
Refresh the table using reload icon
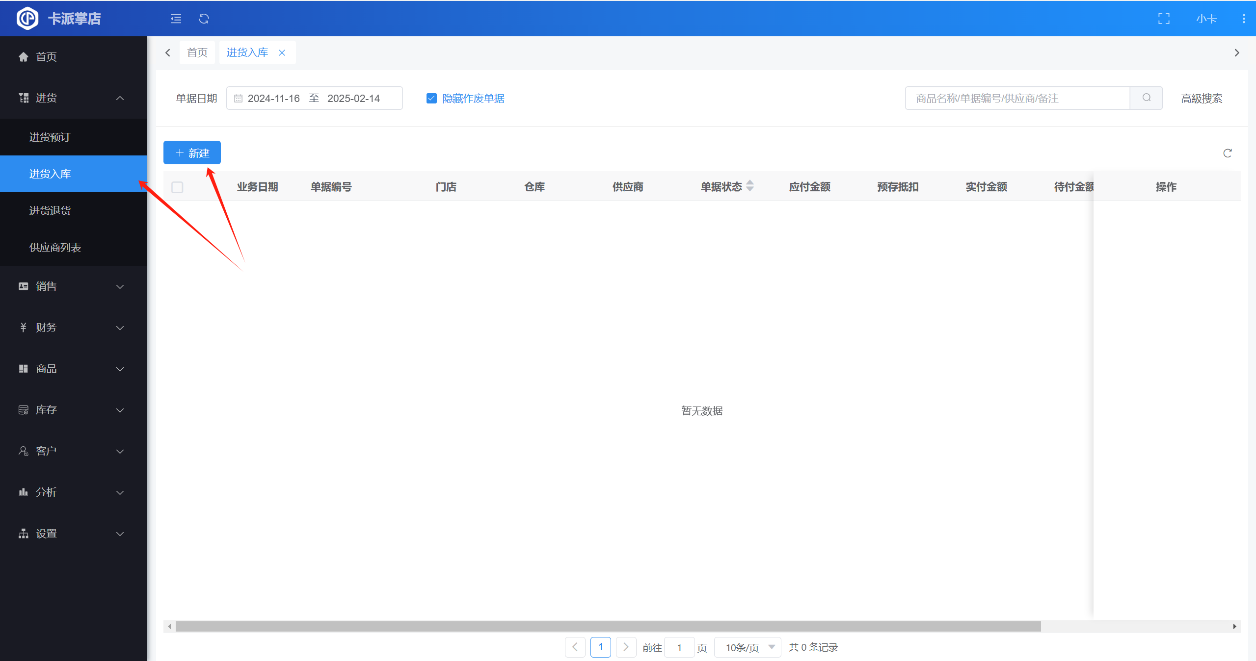point(1227,153)
